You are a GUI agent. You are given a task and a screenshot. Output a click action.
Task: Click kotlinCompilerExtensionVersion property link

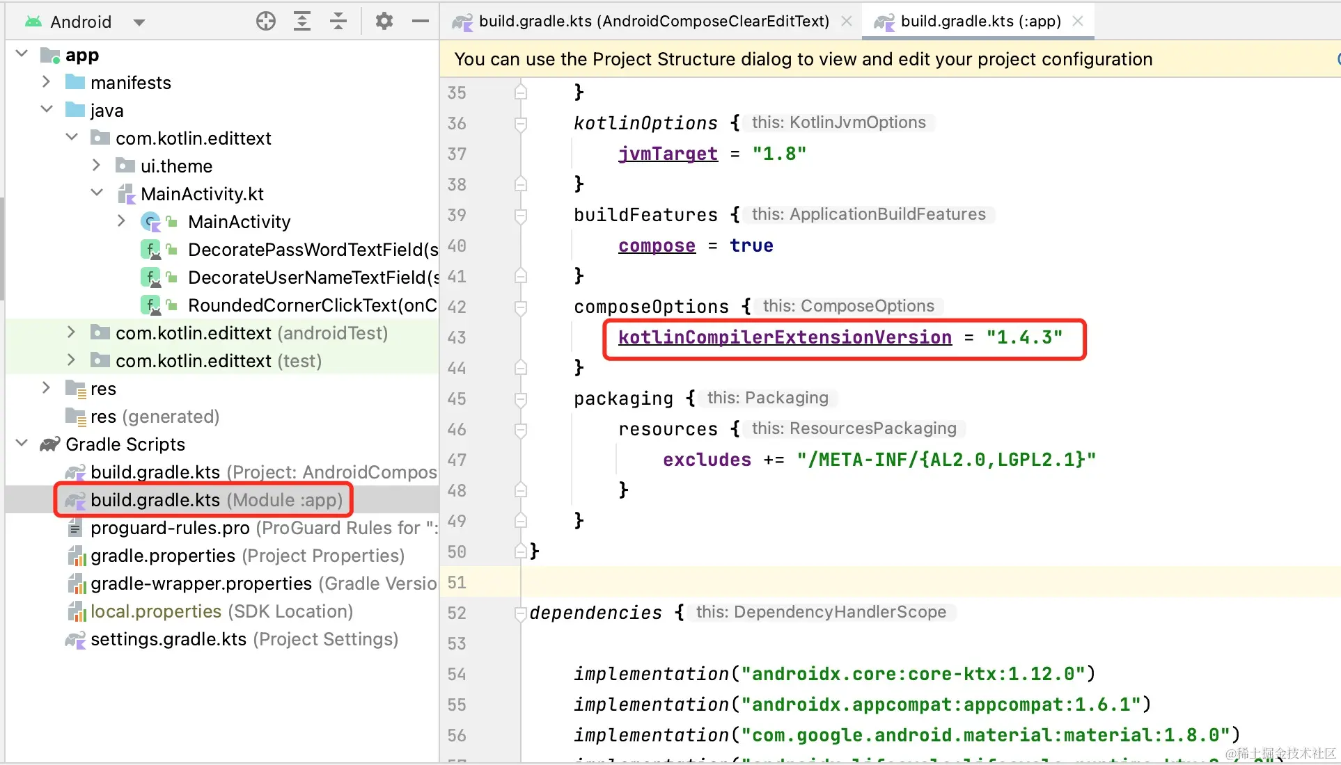pyautogui.click(x=785, y=337)
